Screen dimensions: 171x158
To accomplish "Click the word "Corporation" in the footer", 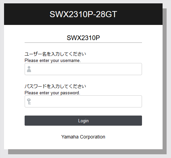I will (x=92, y=137).
